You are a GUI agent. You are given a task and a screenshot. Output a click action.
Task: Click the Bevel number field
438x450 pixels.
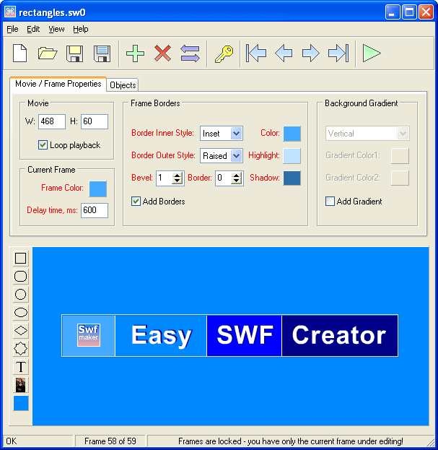(165, 178)
